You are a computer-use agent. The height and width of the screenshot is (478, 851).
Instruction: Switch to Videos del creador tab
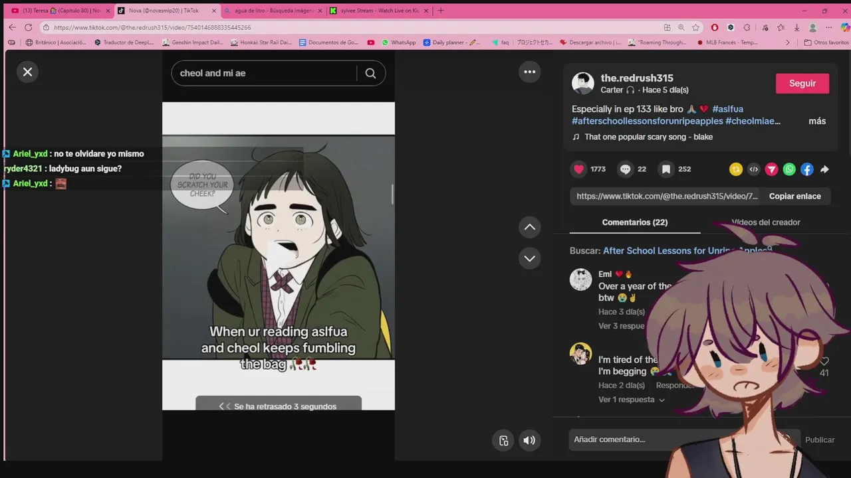[766, 222]
